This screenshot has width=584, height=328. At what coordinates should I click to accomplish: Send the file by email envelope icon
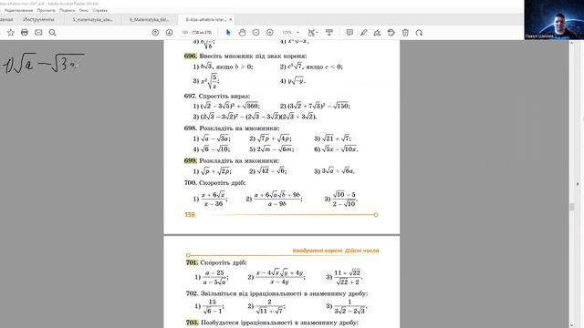(x=38, y=33)
